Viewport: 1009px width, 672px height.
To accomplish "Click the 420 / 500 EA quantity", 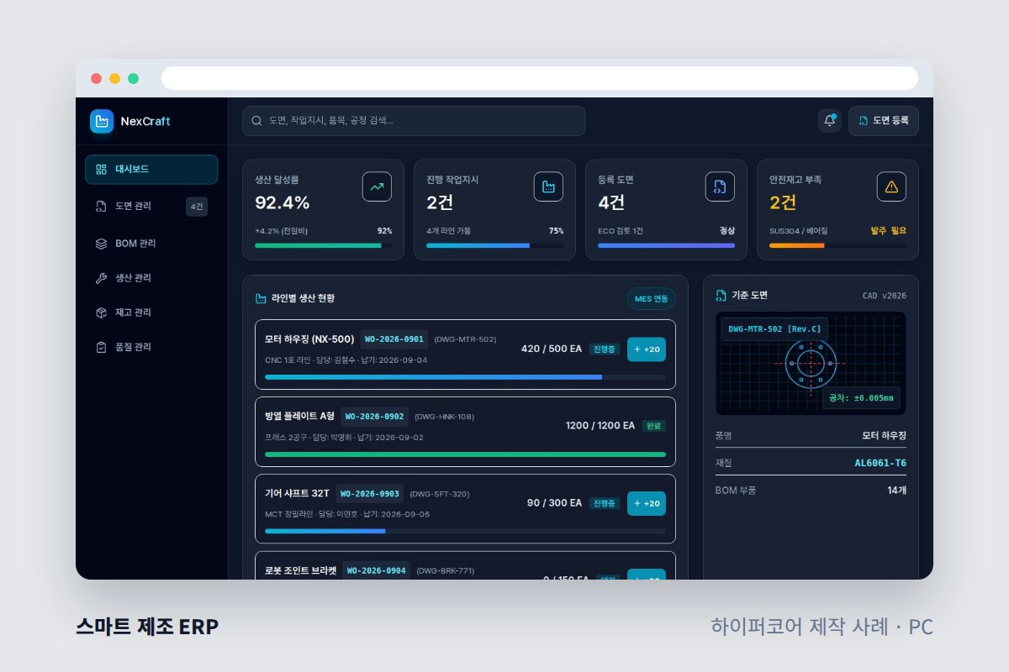I will click(552, 349).
